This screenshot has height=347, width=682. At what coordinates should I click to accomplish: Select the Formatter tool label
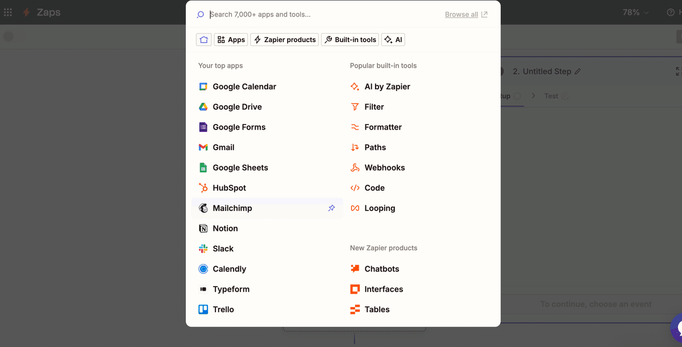[x=383, y=127]
